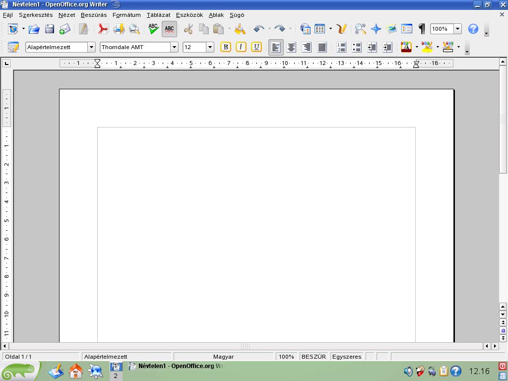Viewport: 508px width, 381px height.
Task: Set Align Left paragraph alignment
Action: coord(276,48)
